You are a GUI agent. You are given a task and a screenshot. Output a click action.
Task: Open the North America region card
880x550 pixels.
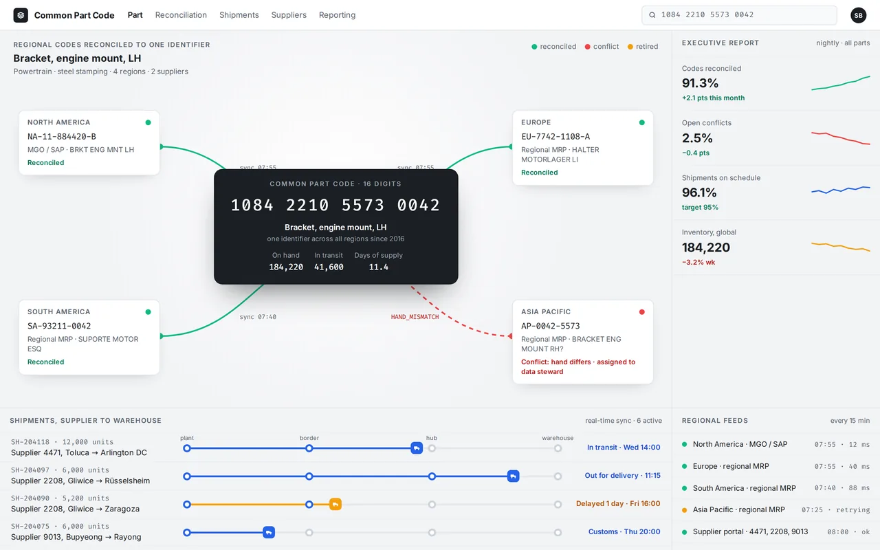[x=89, y=143]
